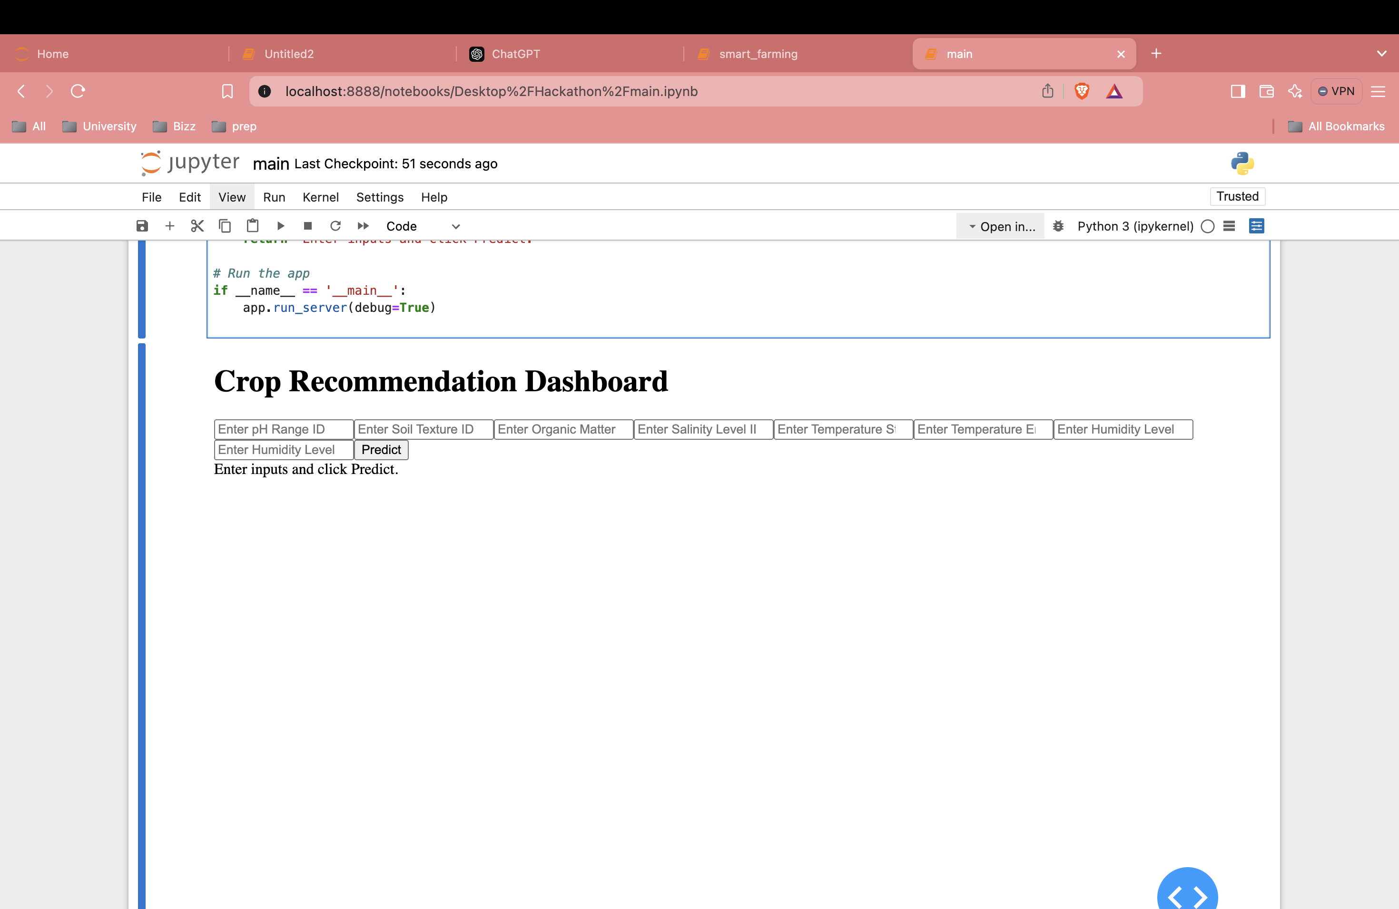Enable the debugger bug icon
Image resolution: width=1399 pixels, height=909 pixels.
point(1058,226)
